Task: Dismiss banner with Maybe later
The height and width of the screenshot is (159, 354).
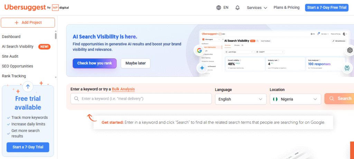Action: click(x=136, y=63)
